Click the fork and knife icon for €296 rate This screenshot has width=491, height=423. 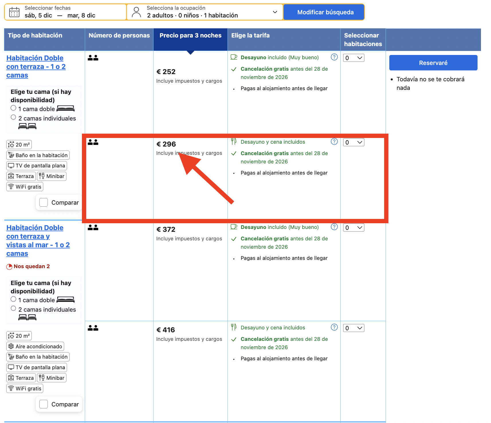coord(234,141)
